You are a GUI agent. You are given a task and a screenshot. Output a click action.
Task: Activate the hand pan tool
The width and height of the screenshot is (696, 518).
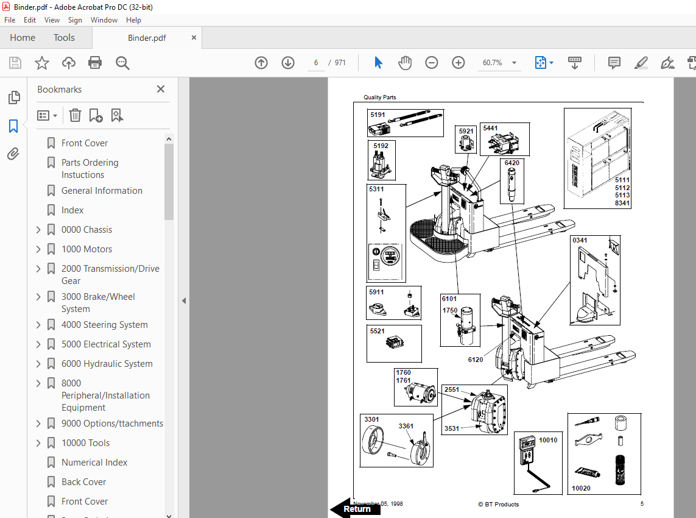click(x=405, y=63)
